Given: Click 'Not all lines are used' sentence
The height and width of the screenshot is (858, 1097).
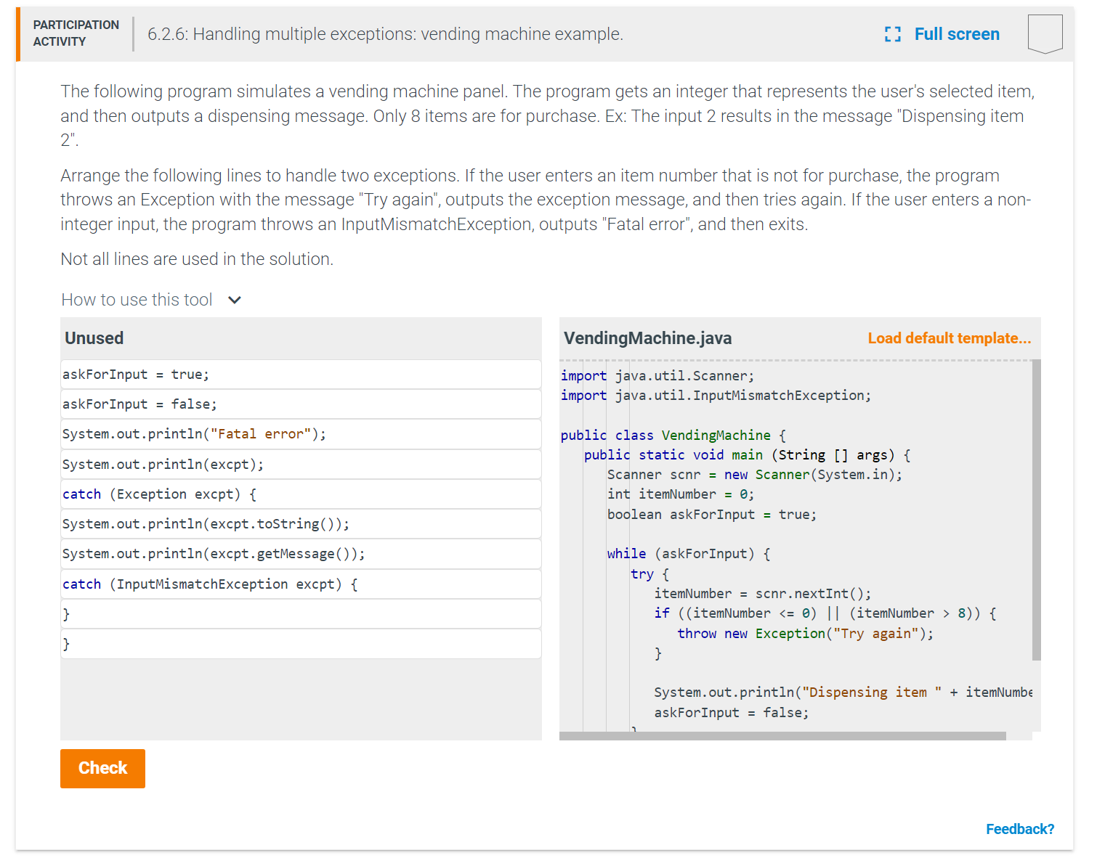Looking at the screenshot, I should [x=197, y=259].
